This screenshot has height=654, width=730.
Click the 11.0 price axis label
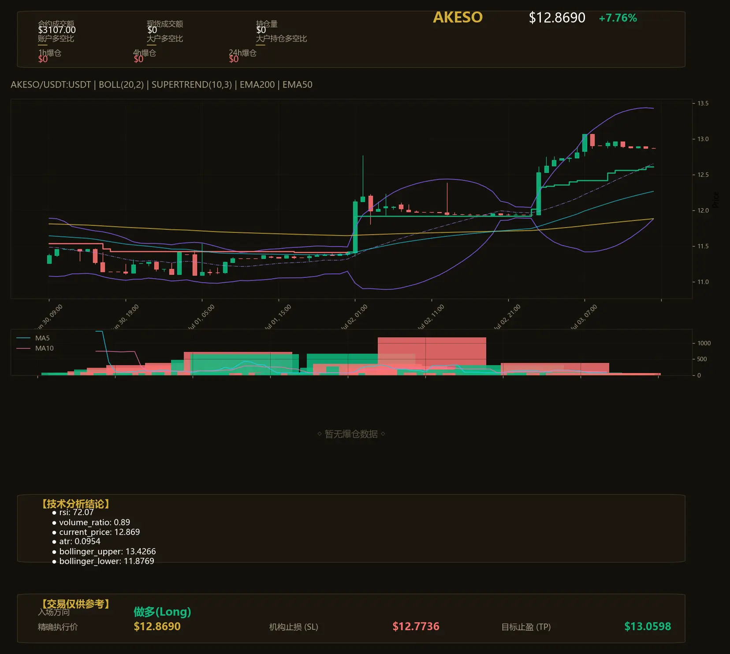[703, 282]
